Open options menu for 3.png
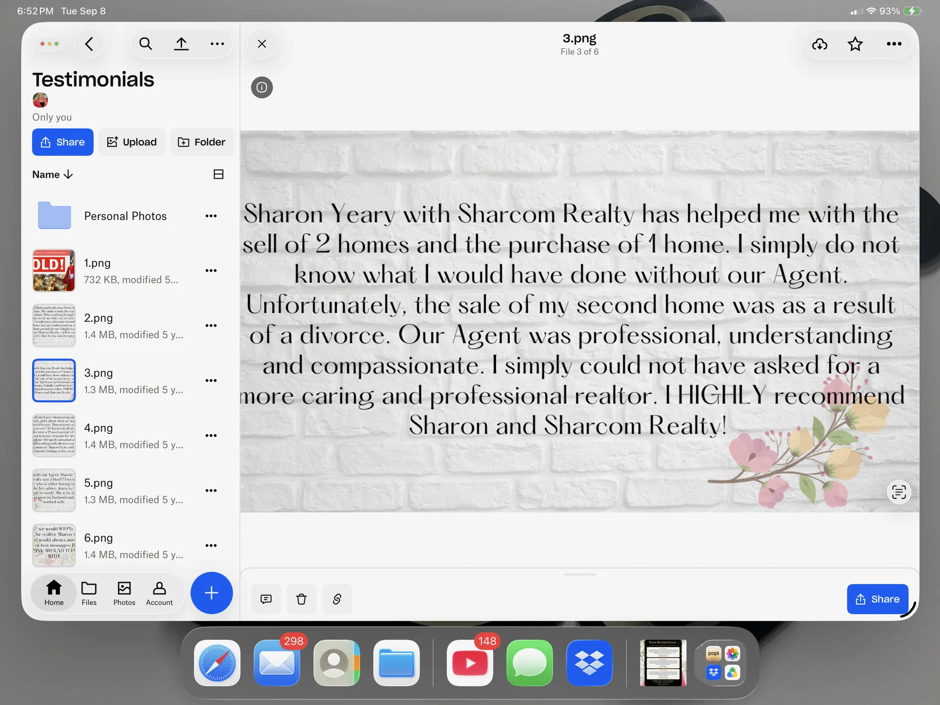This screenshot has height=705, width=940. click(x=211, y=380)
